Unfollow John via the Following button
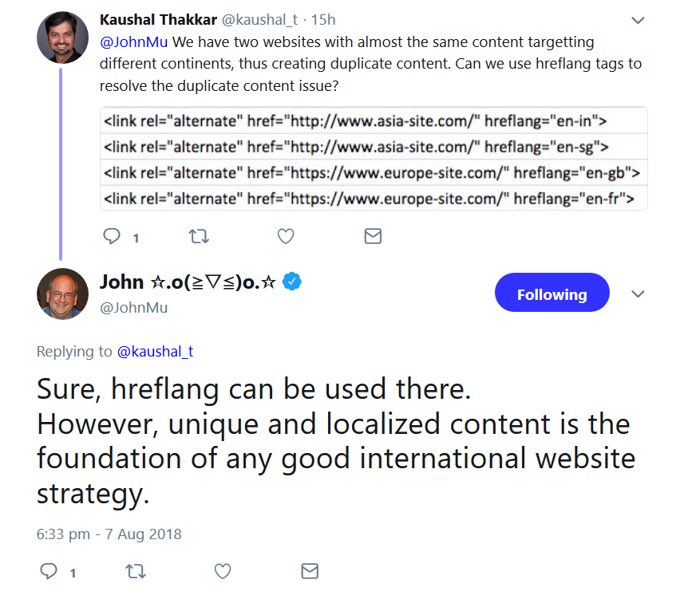Viewport: 684px width, 603px height. tap(552, 293)
